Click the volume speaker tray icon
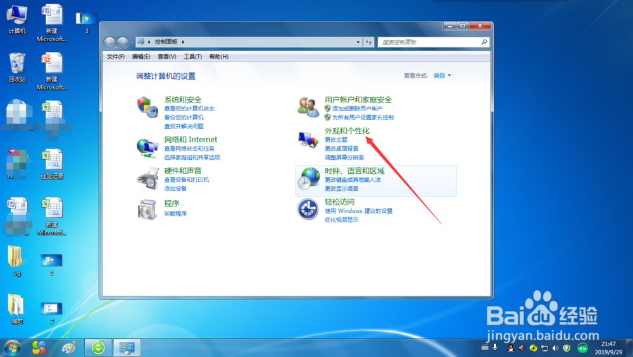The height and width of the screenshot is (357, 633). 556,348
